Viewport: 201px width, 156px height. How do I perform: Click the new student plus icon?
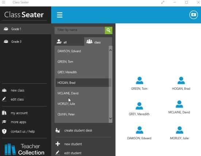[x=58, y=144]
